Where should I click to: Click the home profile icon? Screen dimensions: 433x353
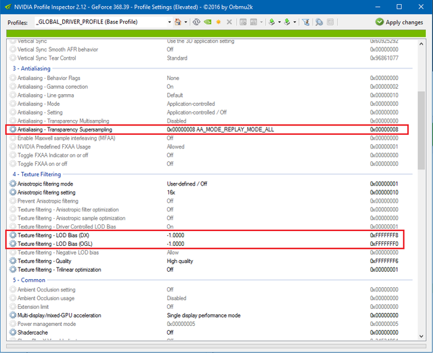[x=178, y=22]
